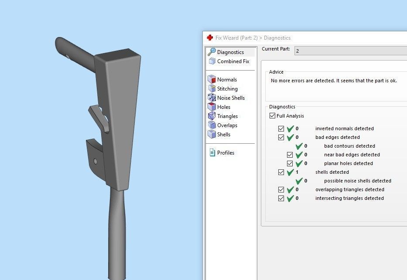Click 'inverted normals detected' label
Image resolution: width=407 pixels, height=280 pixels.
tap(345, 128)
